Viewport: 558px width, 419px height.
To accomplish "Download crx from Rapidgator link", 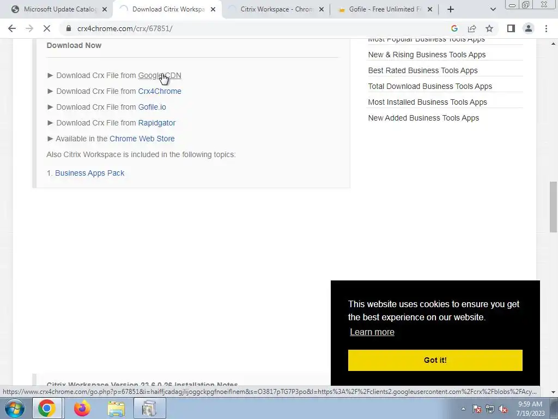I will point(156,123).
